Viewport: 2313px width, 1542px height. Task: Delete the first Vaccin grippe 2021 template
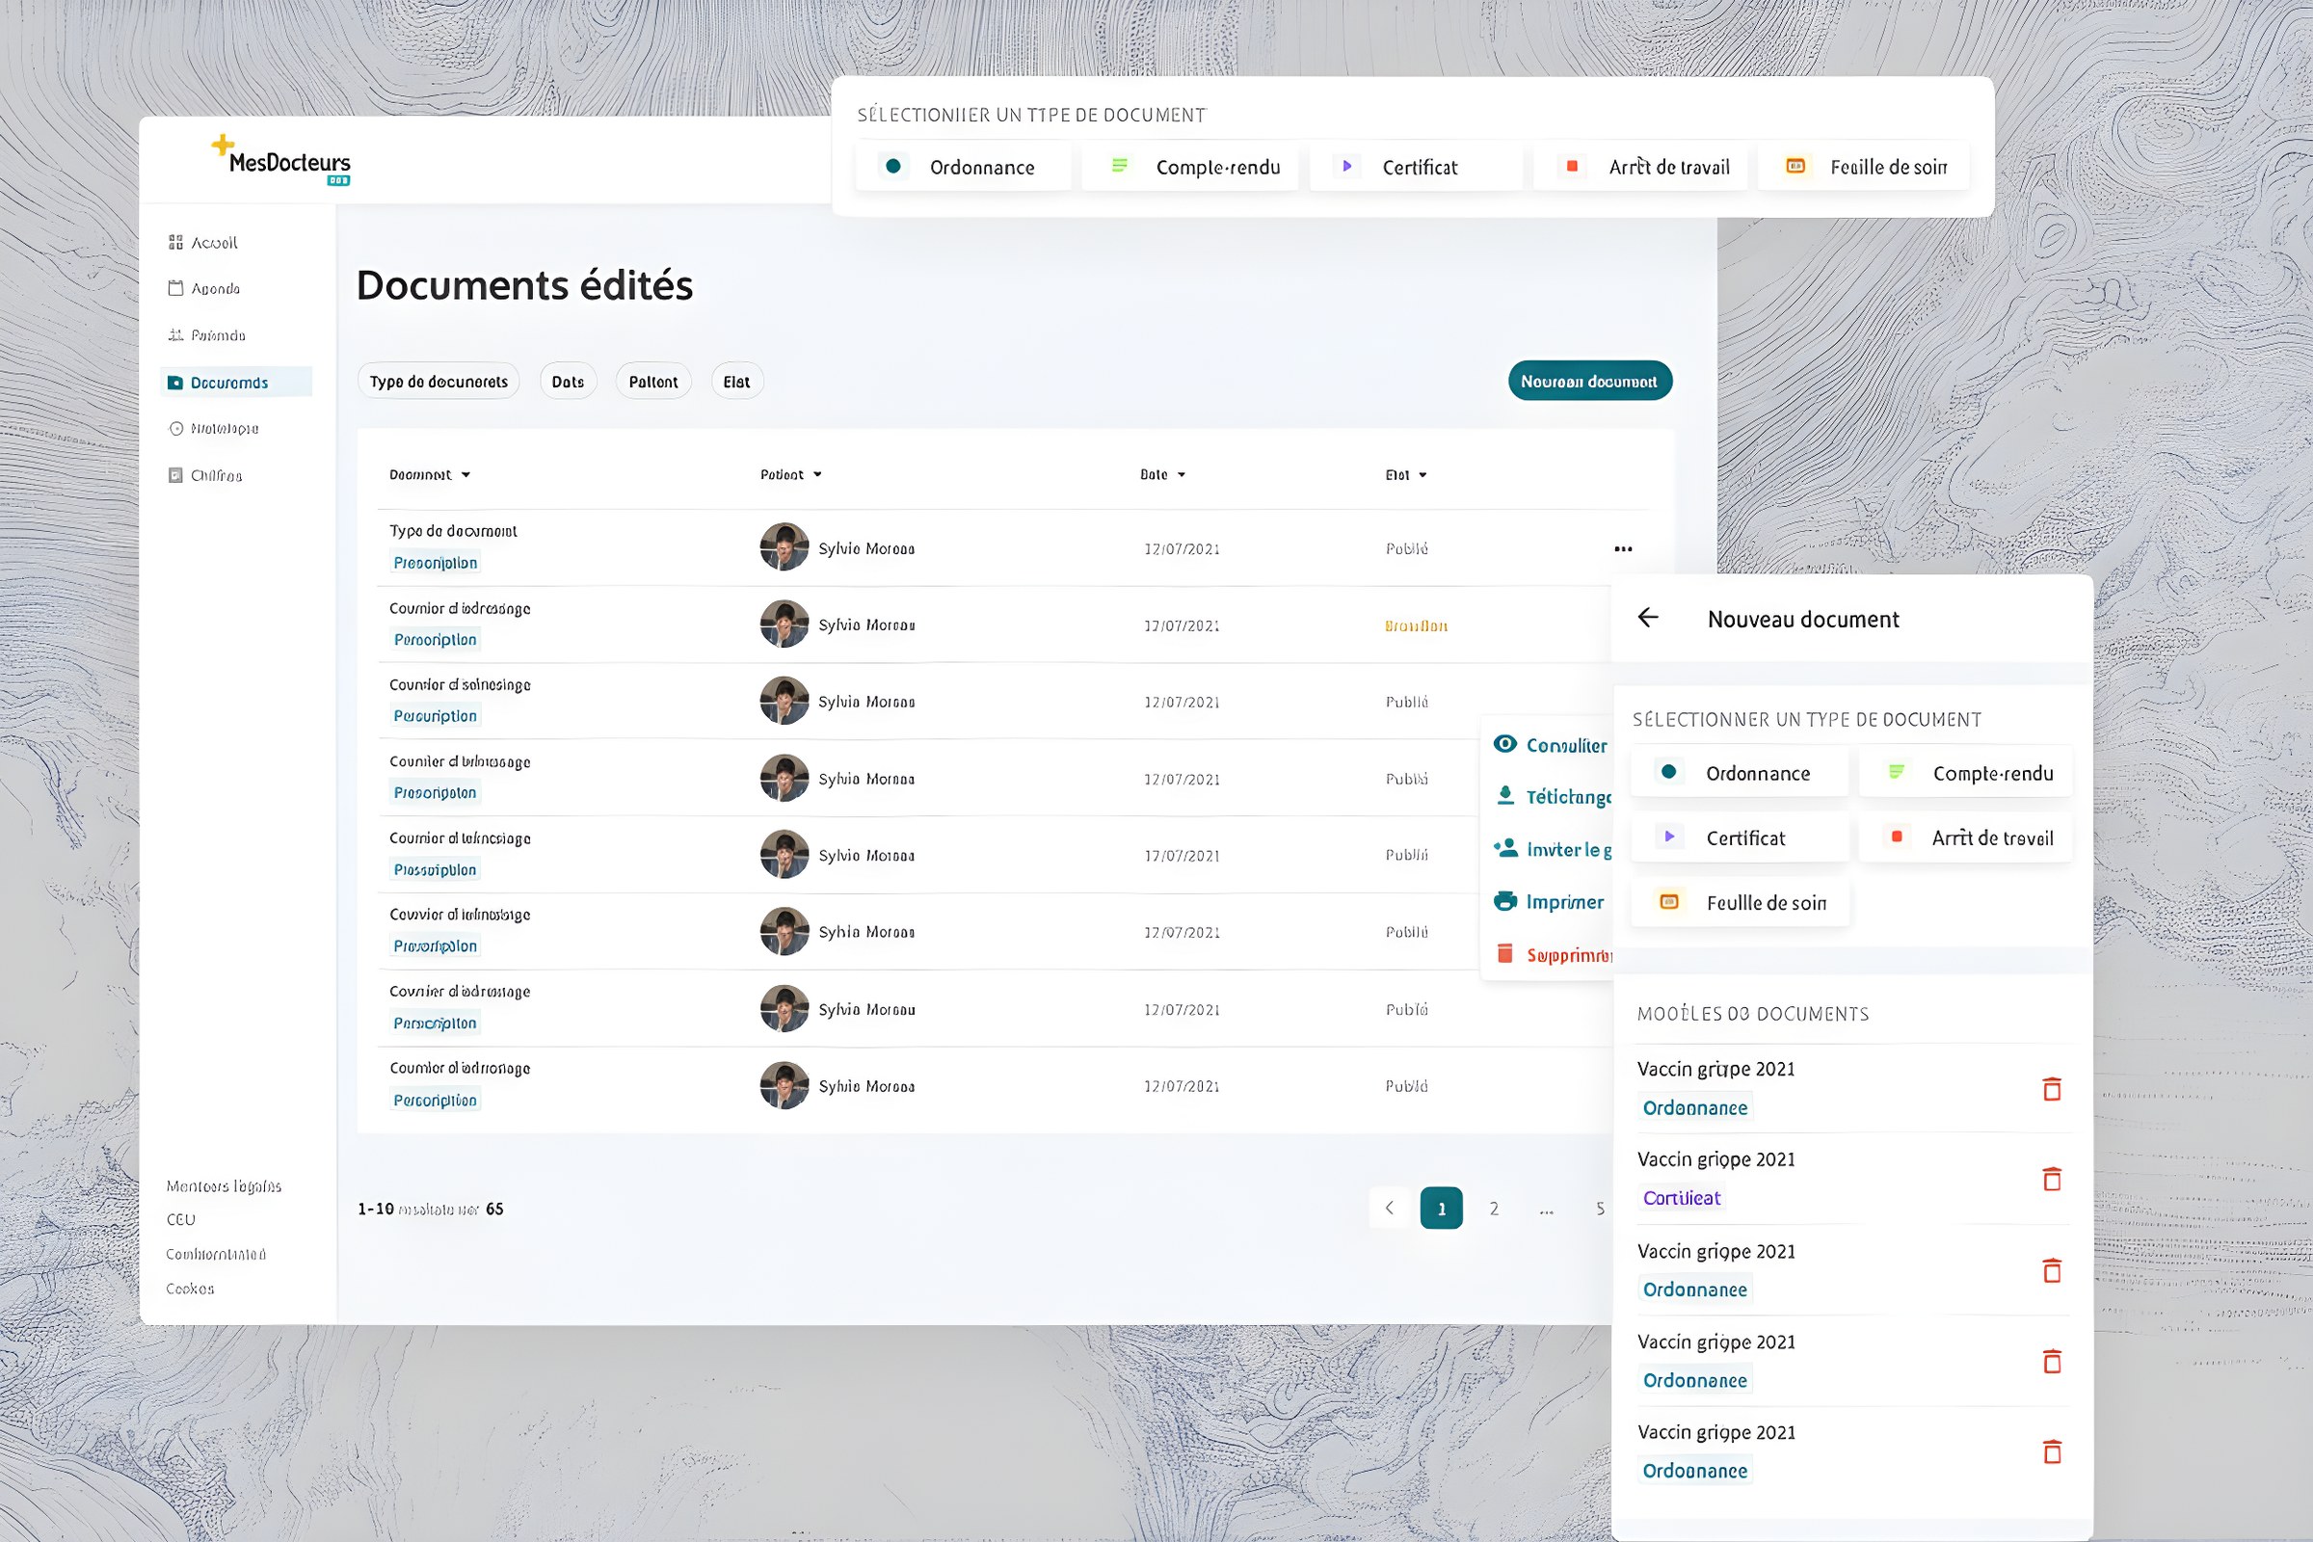[2052, 1089]
